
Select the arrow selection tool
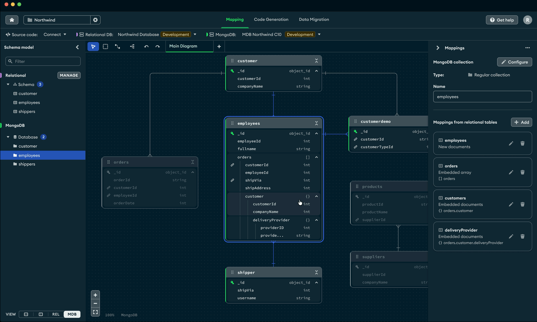[93, 46]
